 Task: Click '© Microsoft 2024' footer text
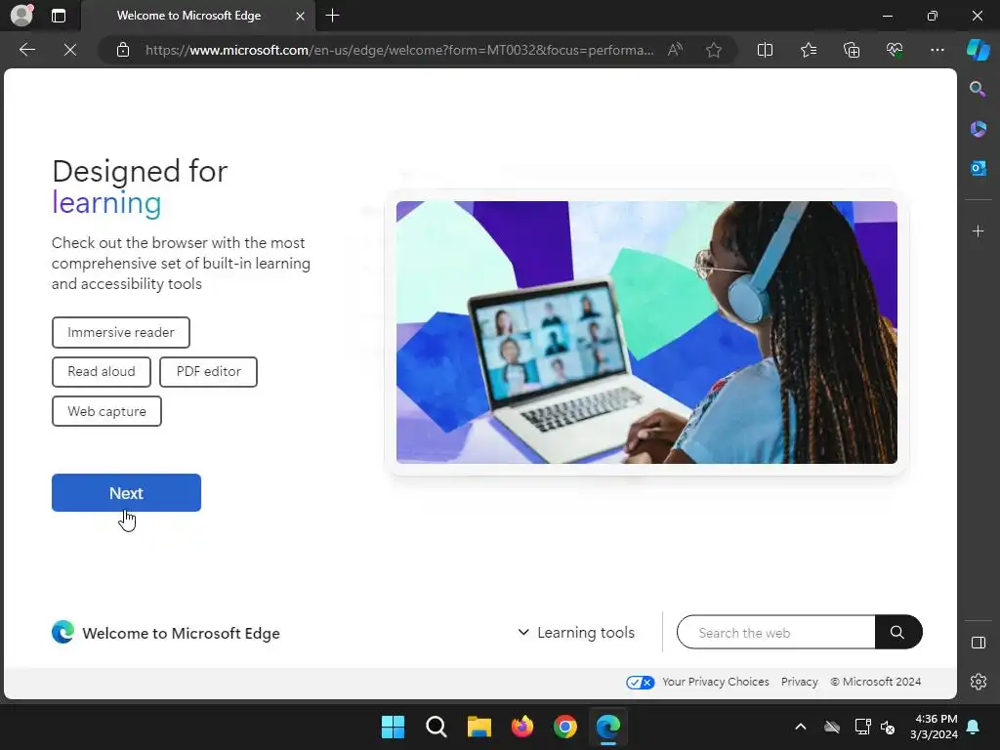pyautogui.click(x=876, y=682)
